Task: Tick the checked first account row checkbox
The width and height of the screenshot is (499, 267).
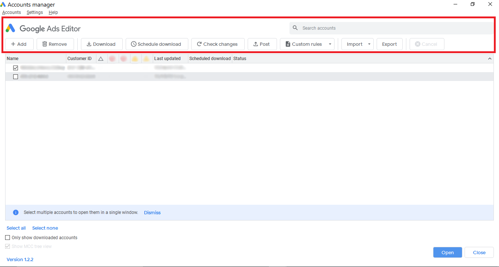Action: (15, 68)
